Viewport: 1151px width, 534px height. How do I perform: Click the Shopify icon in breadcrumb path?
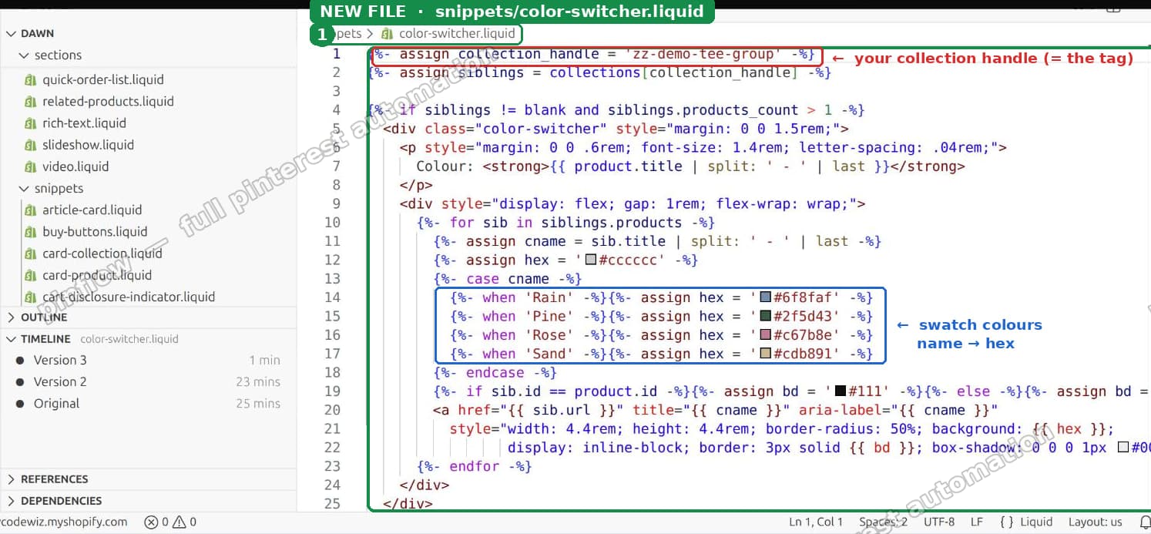click(x=387, y=34)
